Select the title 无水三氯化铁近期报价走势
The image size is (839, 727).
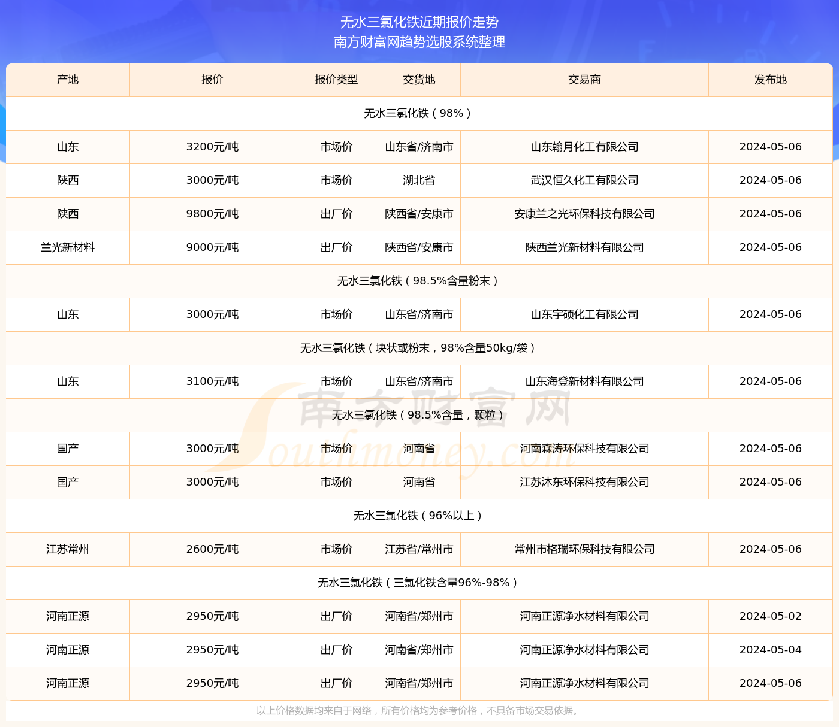click(419, 22)
